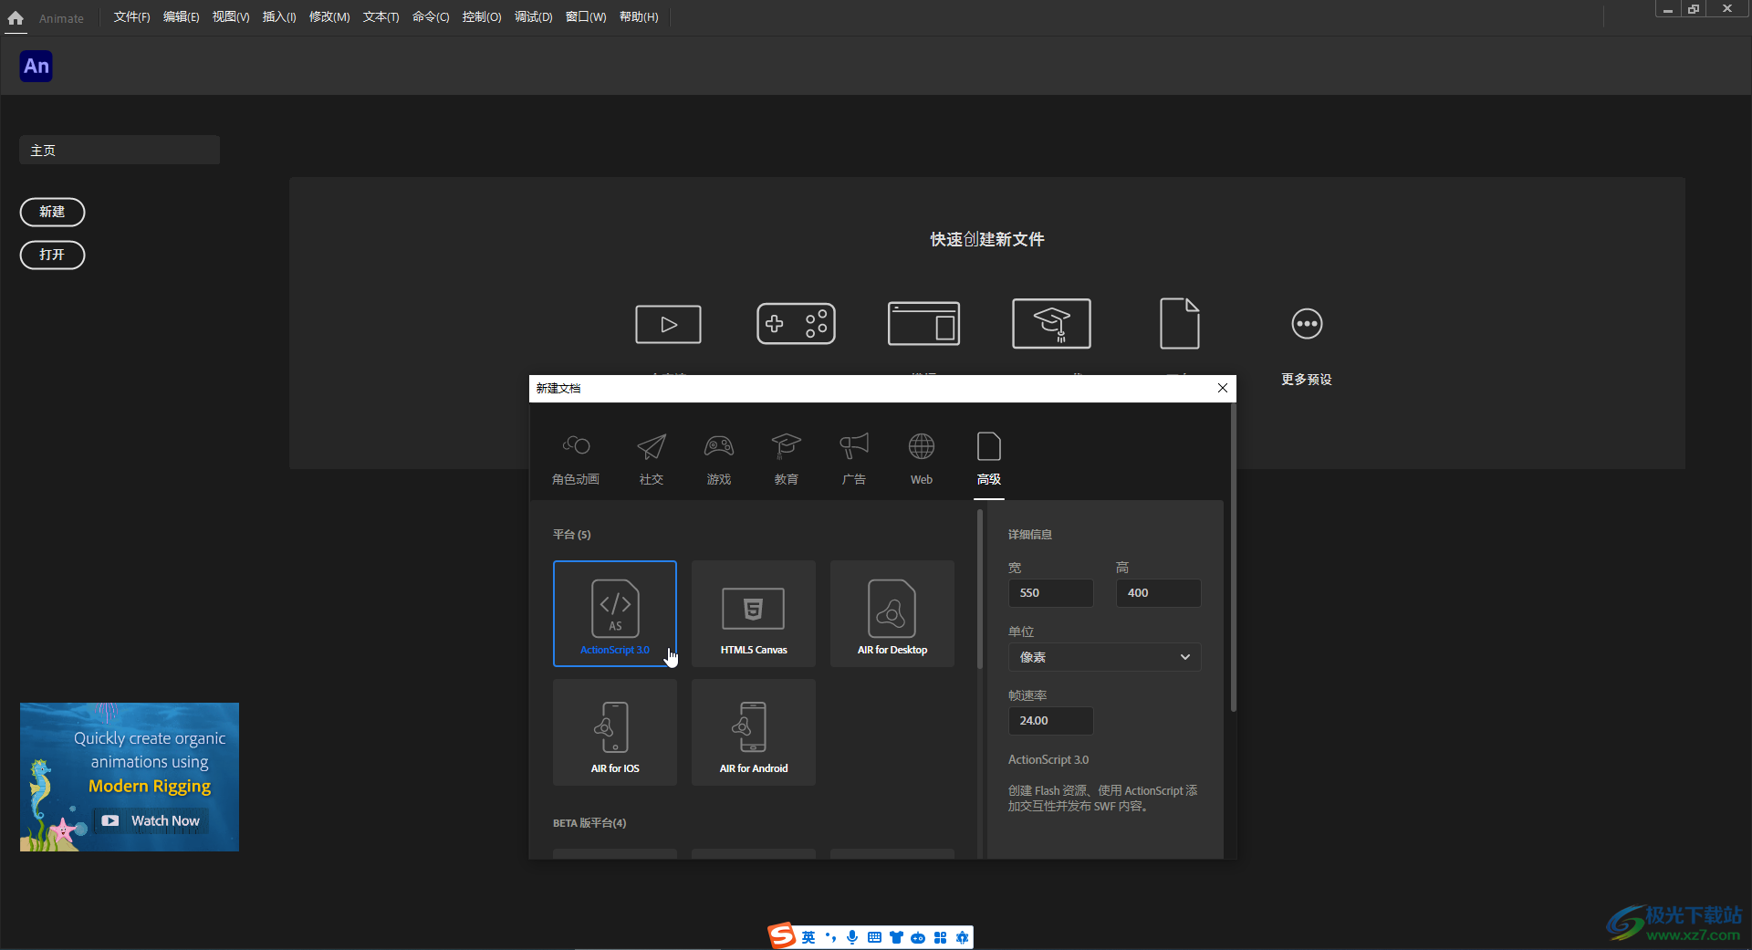
Task: Click Watch Now on Modern Rigging banner
Action: (151, 820)
